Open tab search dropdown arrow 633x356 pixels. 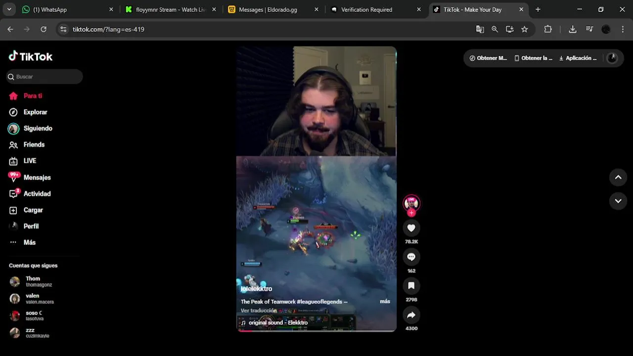[x=9, y=9]
